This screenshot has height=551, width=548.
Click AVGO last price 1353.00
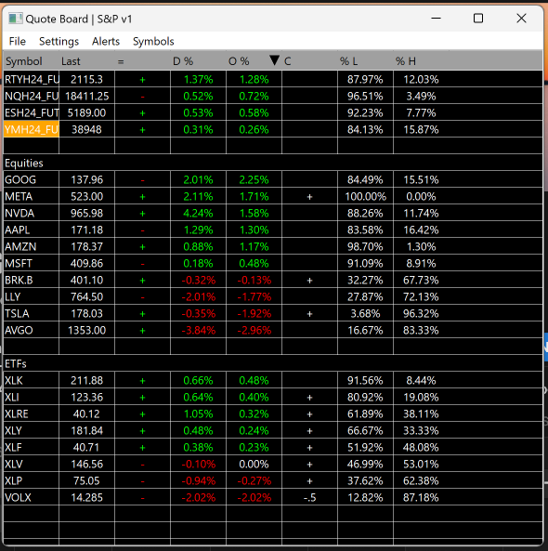86,330
